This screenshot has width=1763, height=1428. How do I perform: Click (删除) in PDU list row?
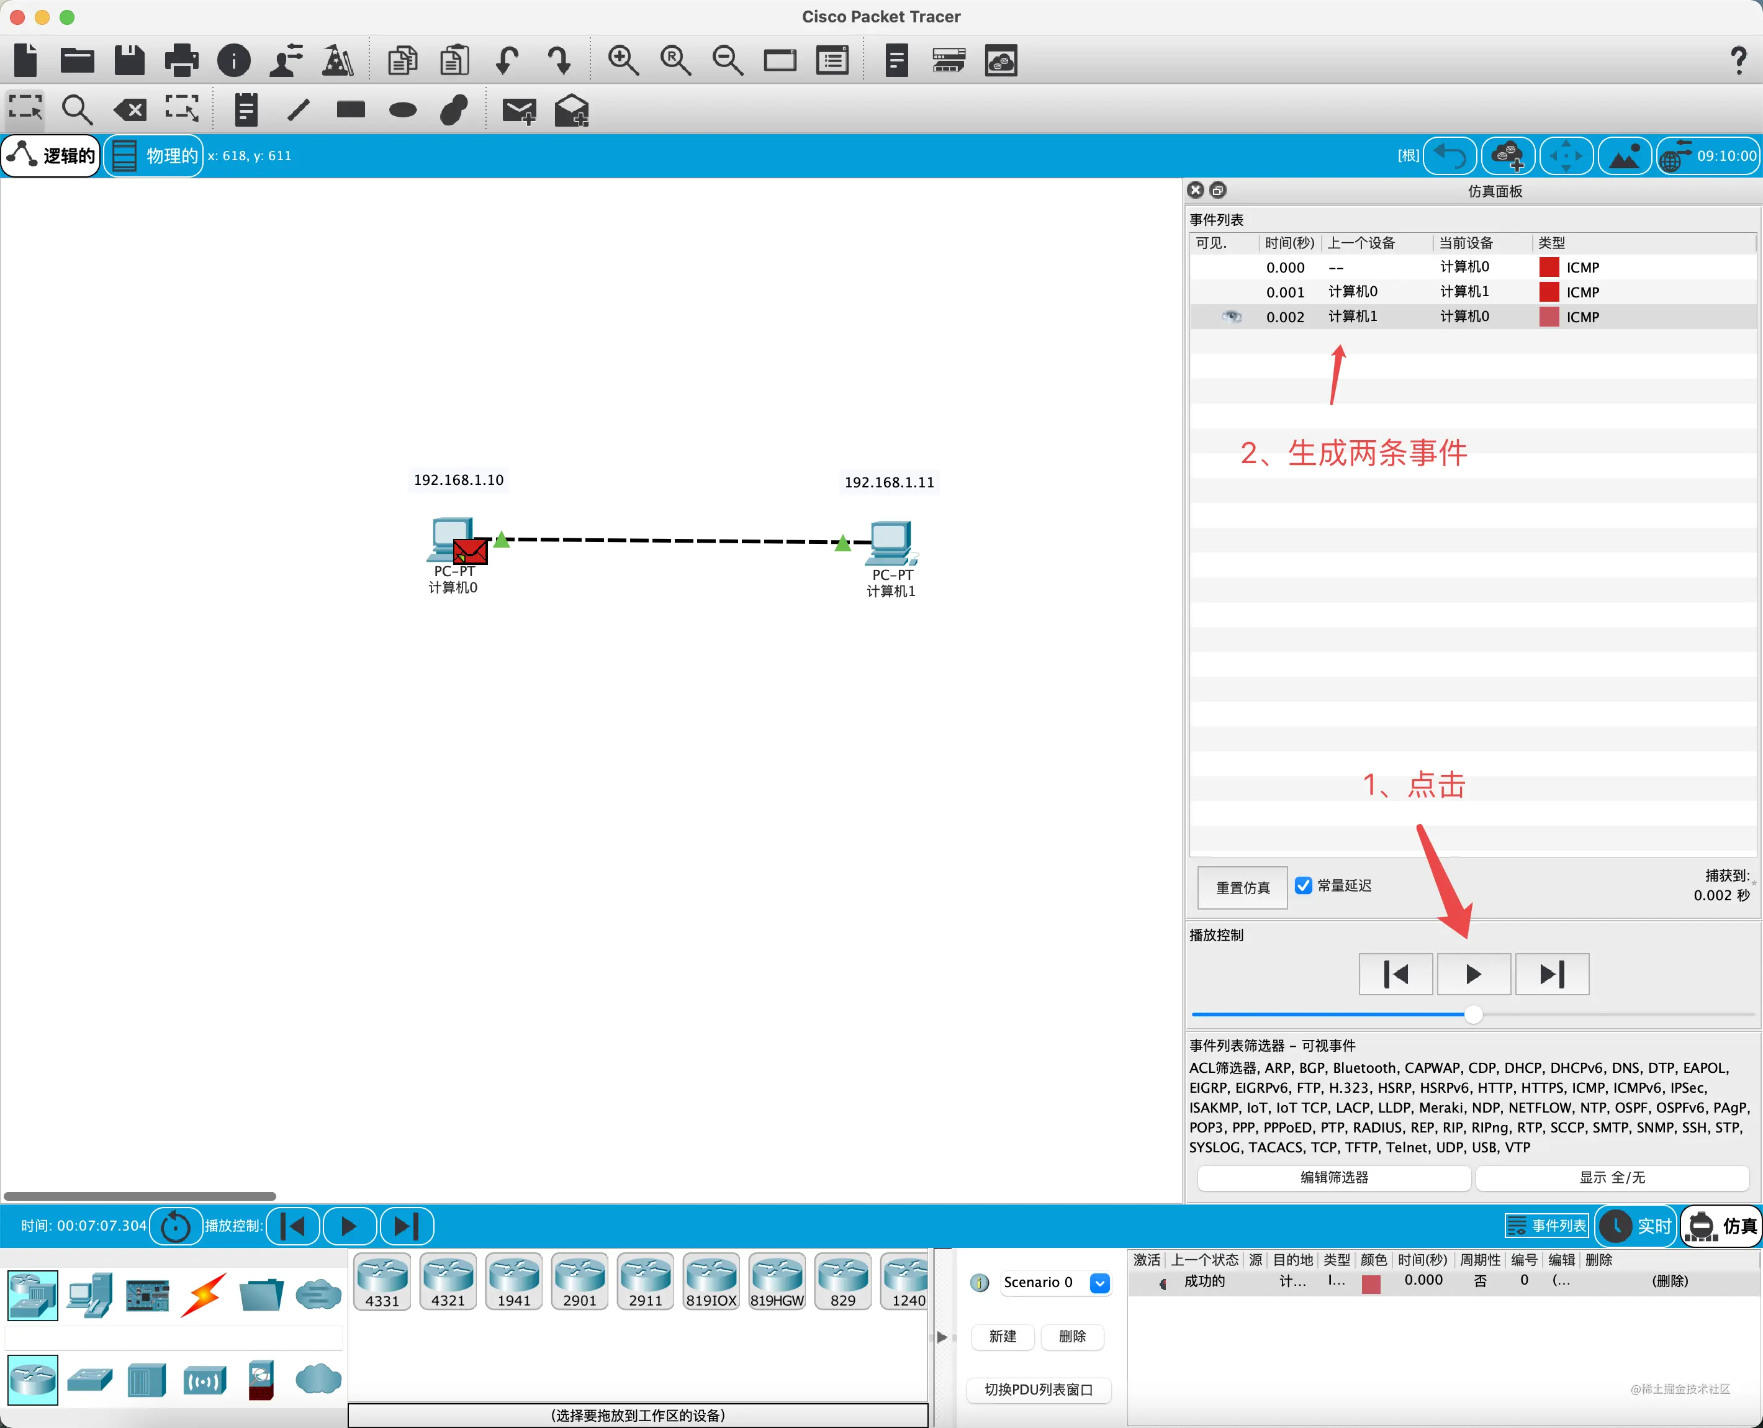coord(1669,1281)
